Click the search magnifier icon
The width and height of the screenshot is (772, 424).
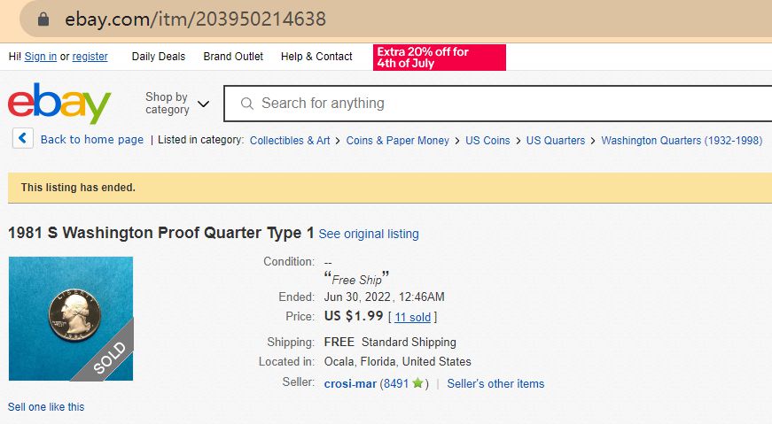(x=247, y=104)
